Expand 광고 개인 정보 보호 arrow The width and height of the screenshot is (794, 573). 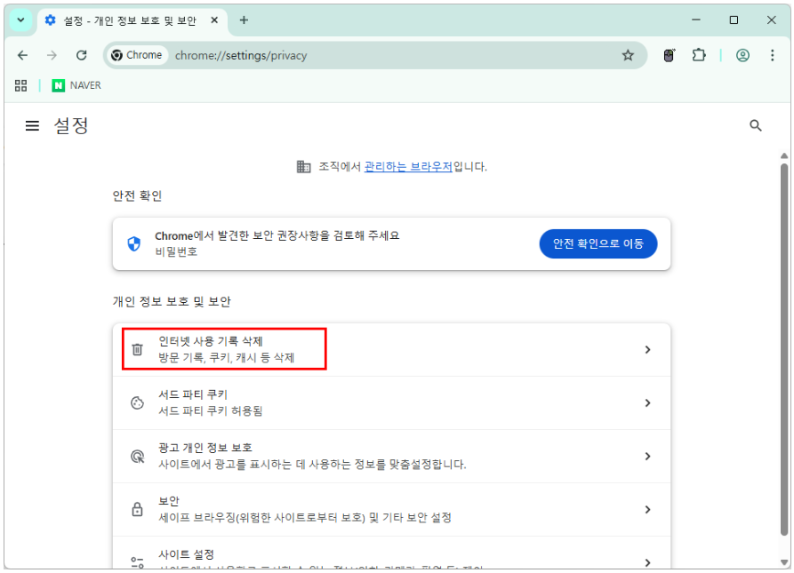[x=647, y=457]
